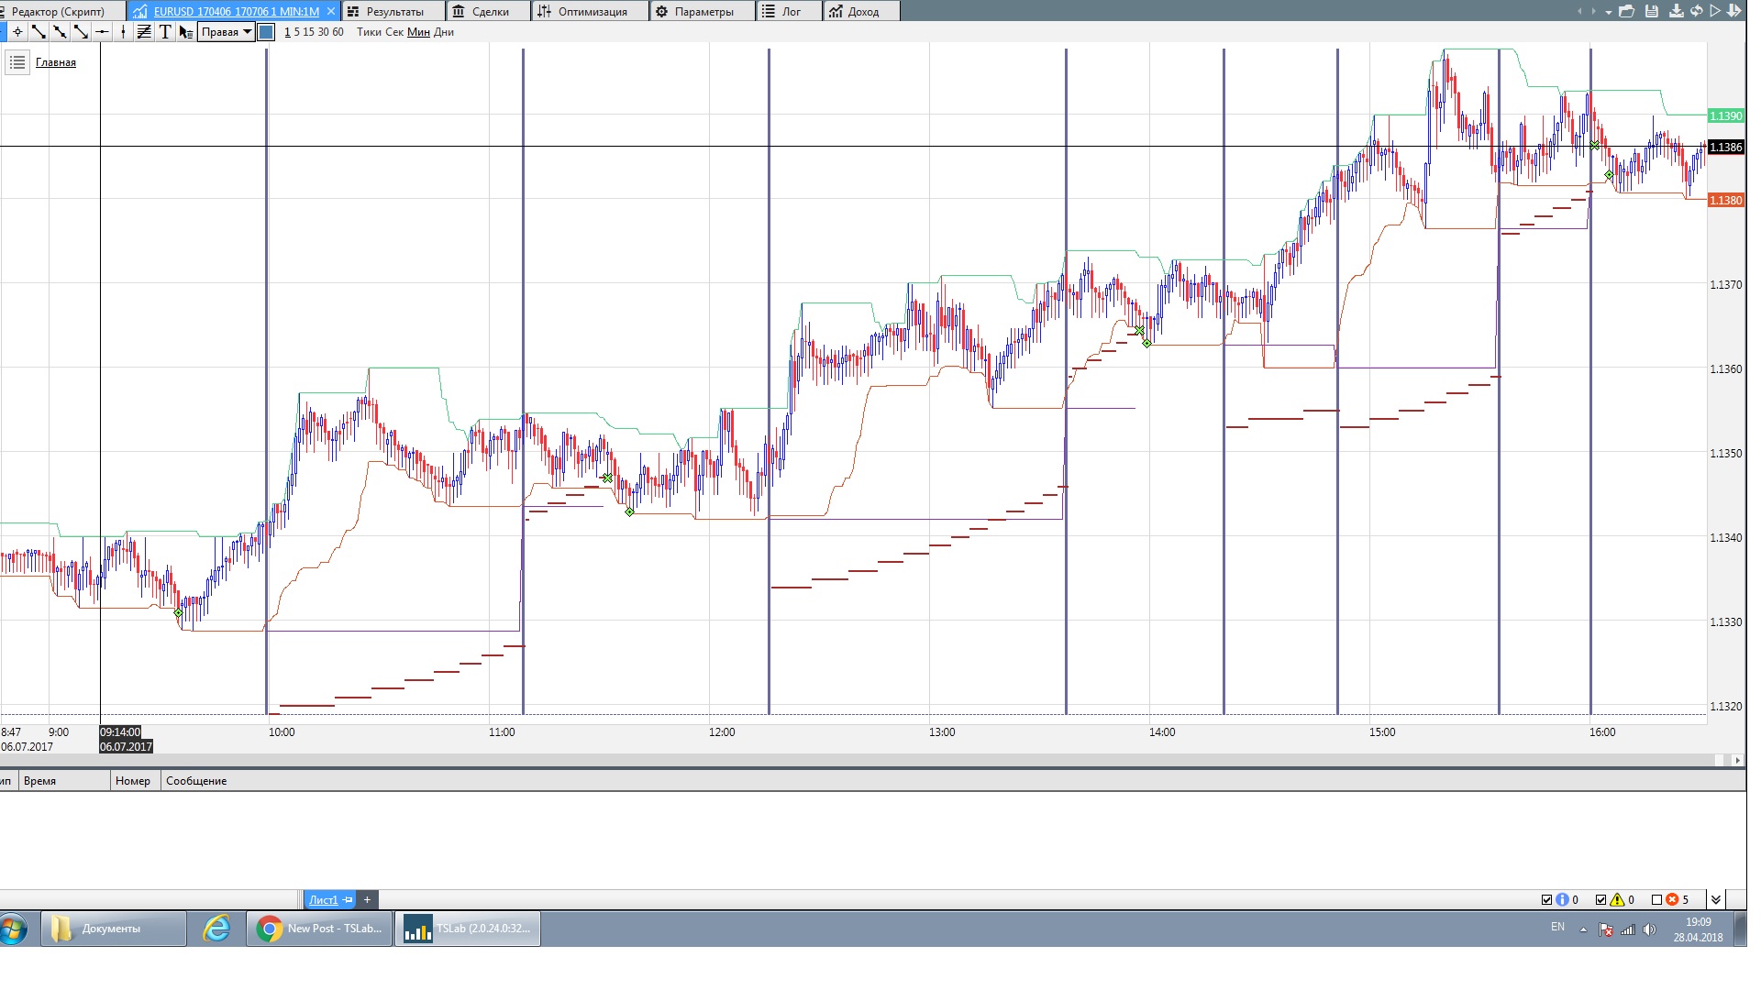This screenshot has height=990, width=1761.
Task: Choose the horizontal line drawing tool
Action: (x=102, y=32)
